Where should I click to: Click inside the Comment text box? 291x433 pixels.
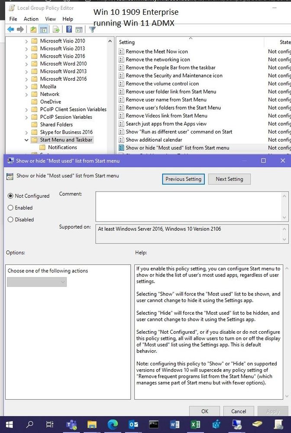click(188, 207)
